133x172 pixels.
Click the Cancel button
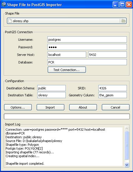pos(116,107)
